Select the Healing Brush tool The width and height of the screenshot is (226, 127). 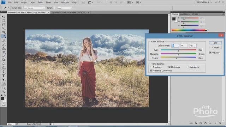point(4,40)
